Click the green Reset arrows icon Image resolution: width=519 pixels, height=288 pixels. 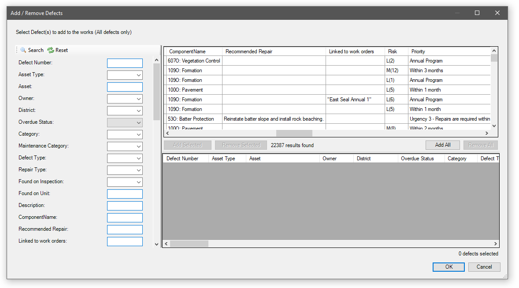[x=51, y=50]
